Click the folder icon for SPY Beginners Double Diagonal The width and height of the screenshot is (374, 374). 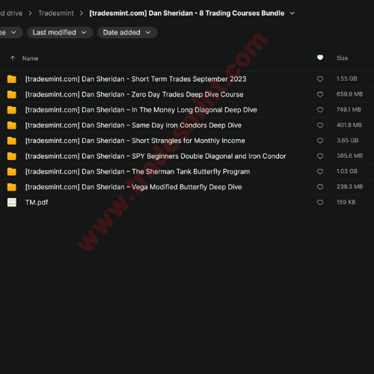tap(12, 156)
